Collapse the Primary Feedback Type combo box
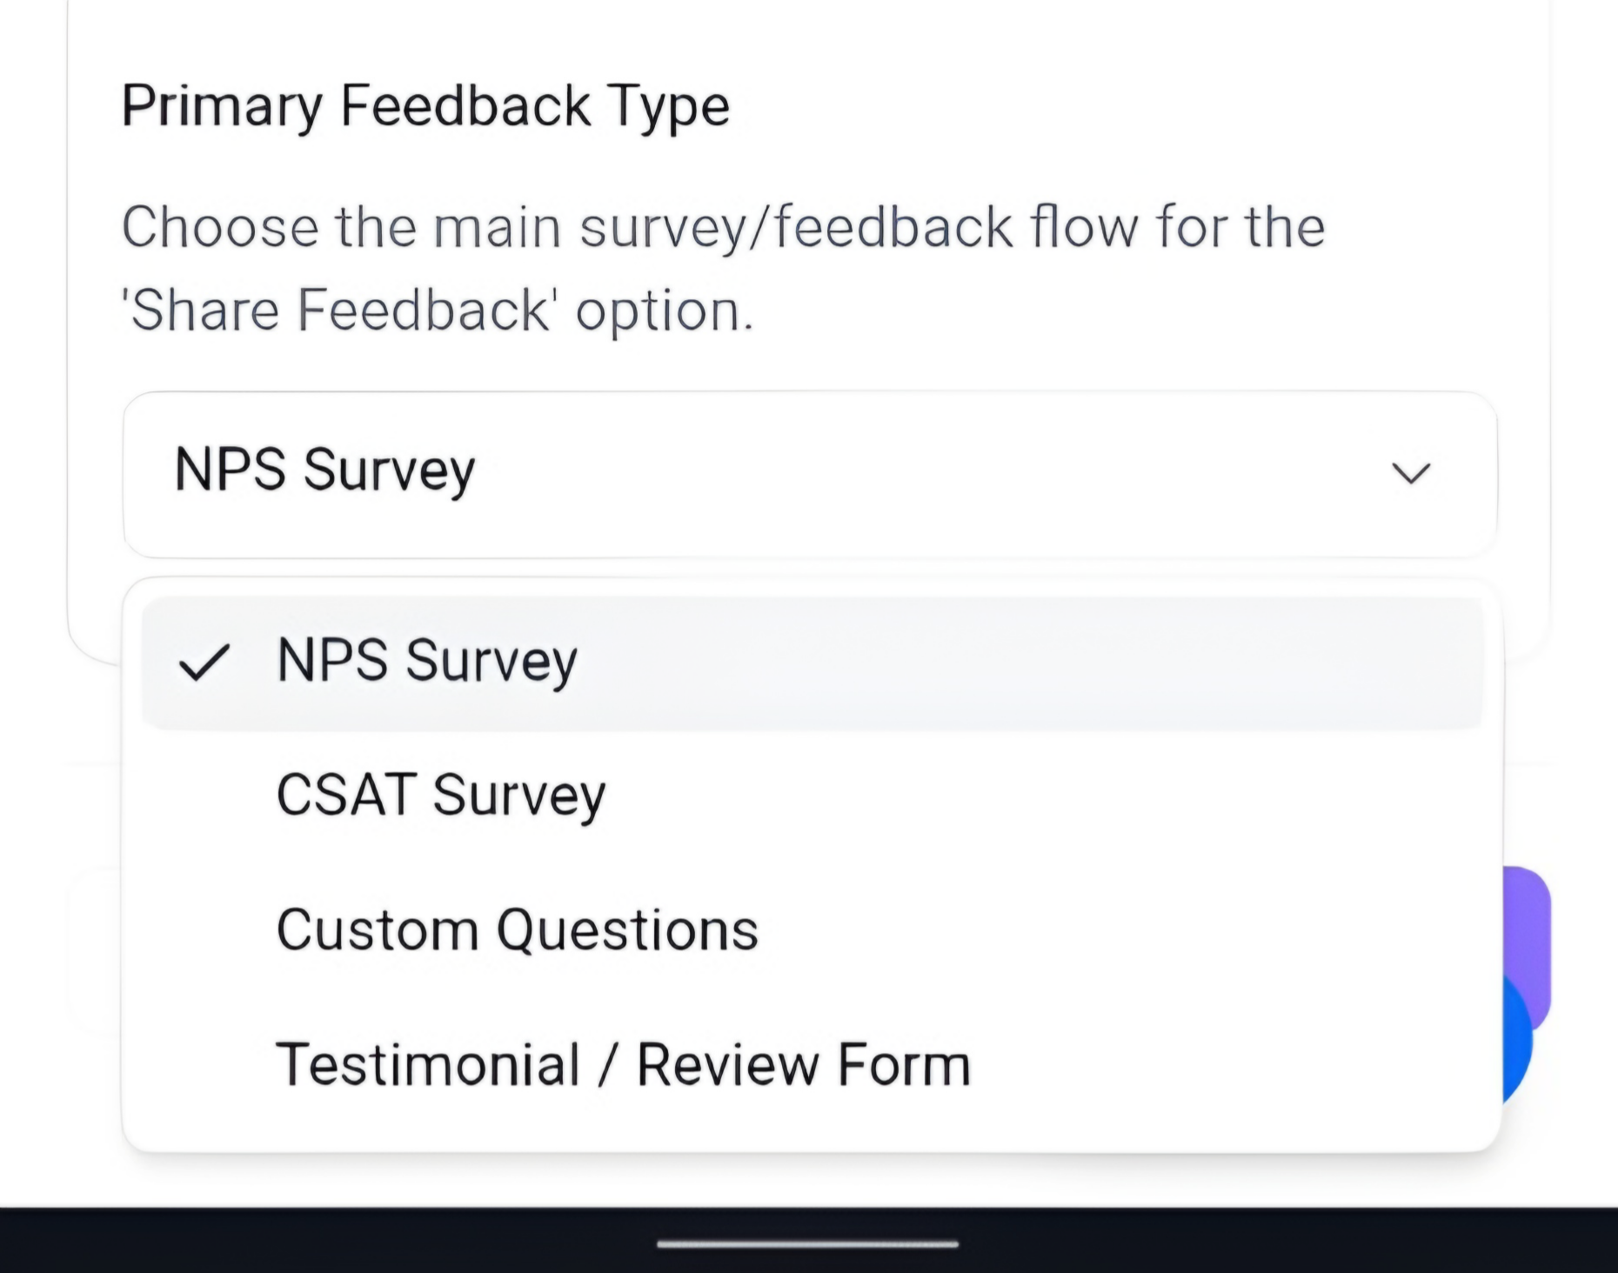The height and width of the screenshot is (1273, 1618). point(809,474)
